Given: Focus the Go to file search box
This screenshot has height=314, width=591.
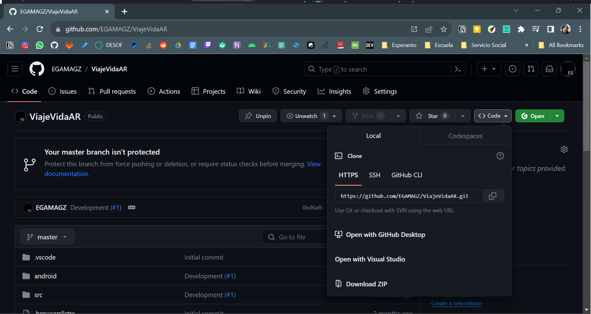Looking at the screenshot, I should 295,237.
